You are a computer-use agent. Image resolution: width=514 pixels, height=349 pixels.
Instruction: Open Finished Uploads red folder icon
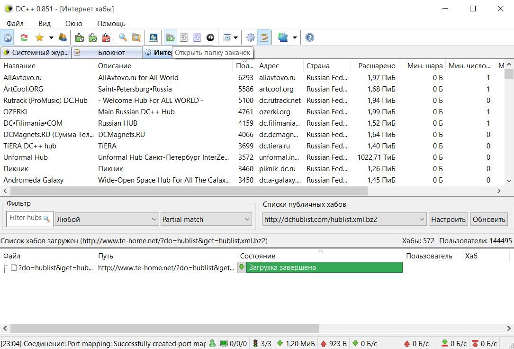coord(106,38)
